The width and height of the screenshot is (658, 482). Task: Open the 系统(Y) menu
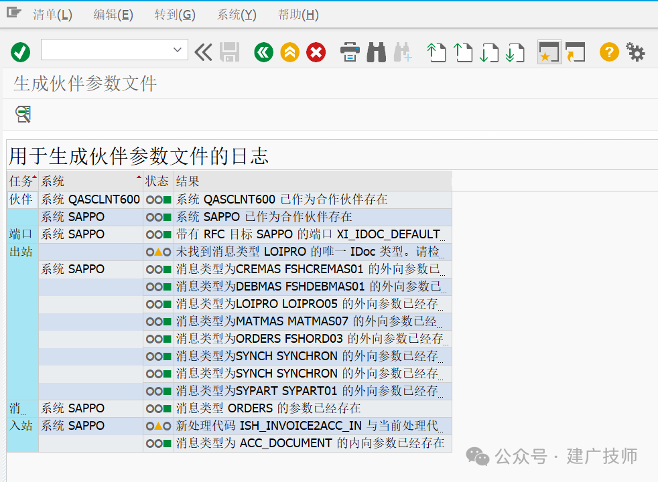[237, 15]
